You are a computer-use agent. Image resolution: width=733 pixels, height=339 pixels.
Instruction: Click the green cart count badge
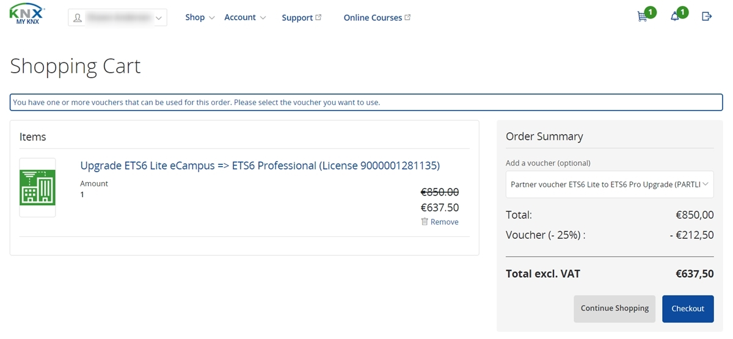coord(650,12)
